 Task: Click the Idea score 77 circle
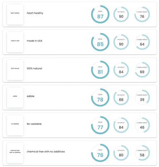click(x=100, y=125)
